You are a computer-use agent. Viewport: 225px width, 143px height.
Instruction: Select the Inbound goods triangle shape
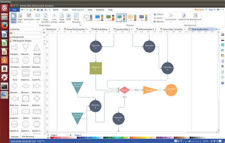26,48
